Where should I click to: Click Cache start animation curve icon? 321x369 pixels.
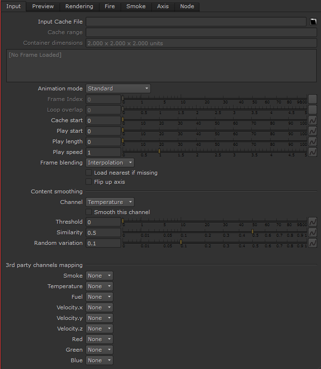tap(312, 120)
